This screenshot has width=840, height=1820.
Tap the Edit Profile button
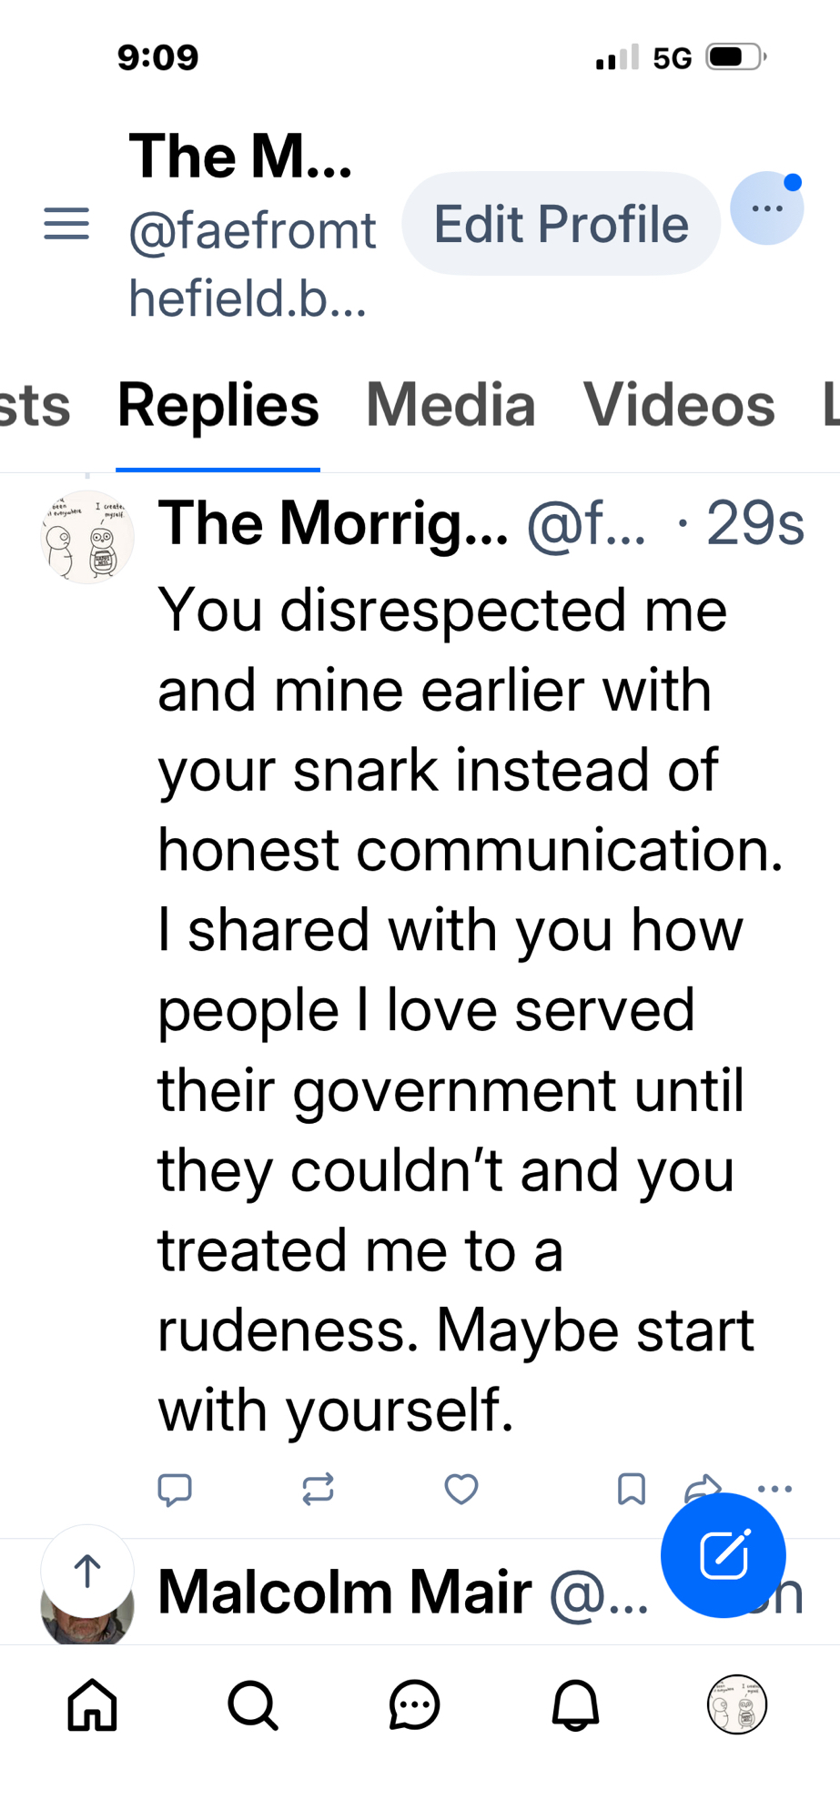561,224
